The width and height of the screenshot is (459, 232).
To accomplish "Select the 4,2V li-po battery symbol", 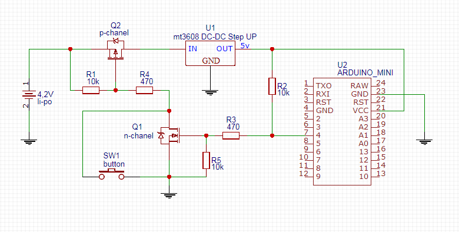I will point(29,94).
